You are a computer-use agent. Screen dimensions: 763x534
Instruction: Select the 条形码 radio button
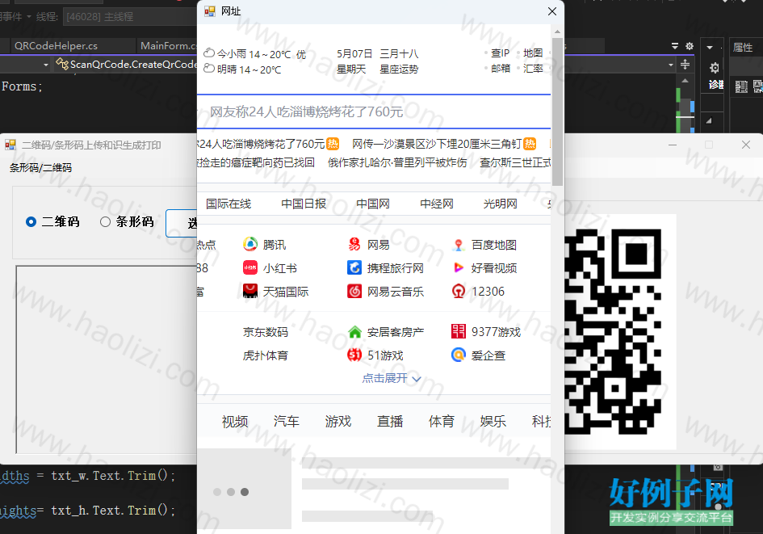105,222
